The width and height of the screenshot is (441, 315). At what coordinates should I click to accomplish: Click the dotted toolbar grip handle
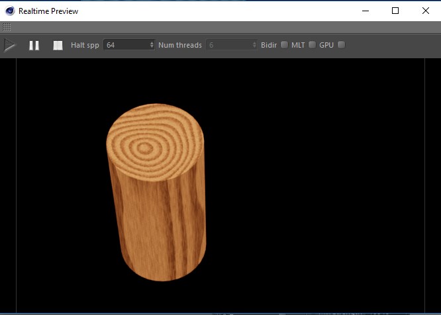point(7,27)
